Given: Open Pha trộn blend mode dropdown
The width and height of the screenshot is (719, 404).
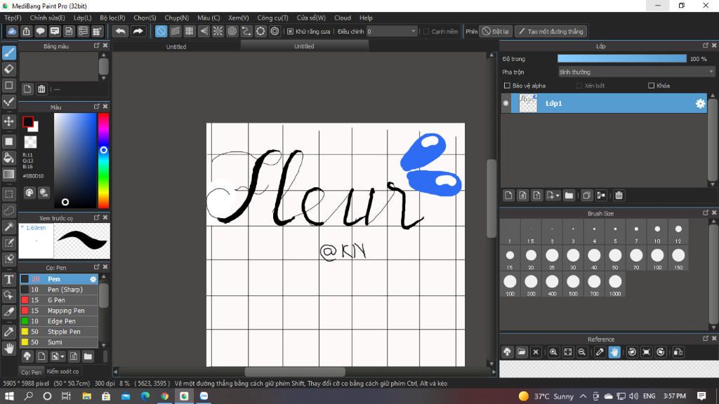Looking at the screenshot, I should pos(636,72).
